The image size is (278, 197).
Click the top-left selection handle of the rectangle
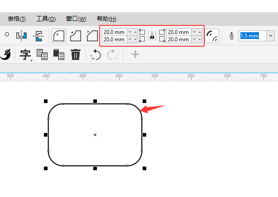point(46,101)
